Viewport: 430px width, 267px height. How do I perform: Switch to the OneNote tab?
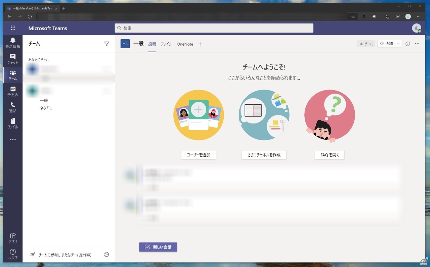(x=185, y=44)
